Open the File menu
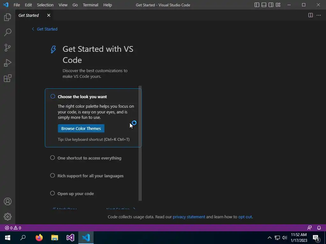Image resolution: width=326 pixels, height=244 pixels. click(x=17, y=5)
